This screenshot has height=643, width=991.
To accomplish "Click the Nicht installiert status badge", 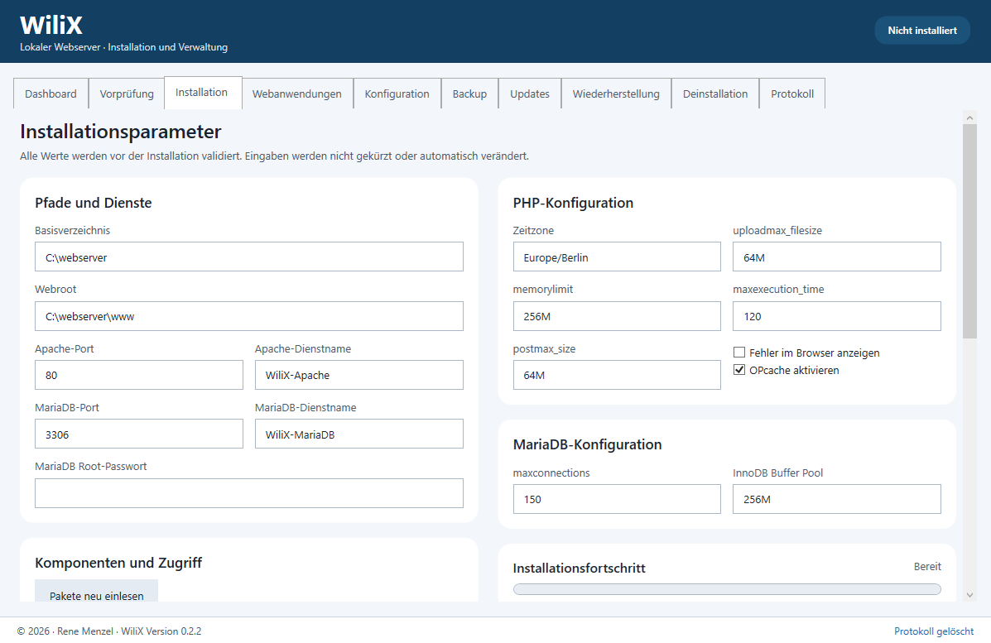I will pos(922,31).
